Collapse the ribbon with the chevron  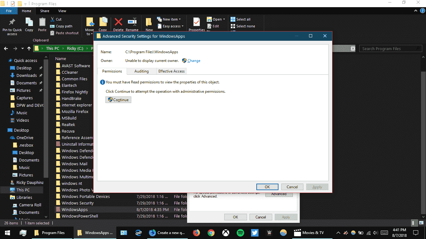[416, 11]
